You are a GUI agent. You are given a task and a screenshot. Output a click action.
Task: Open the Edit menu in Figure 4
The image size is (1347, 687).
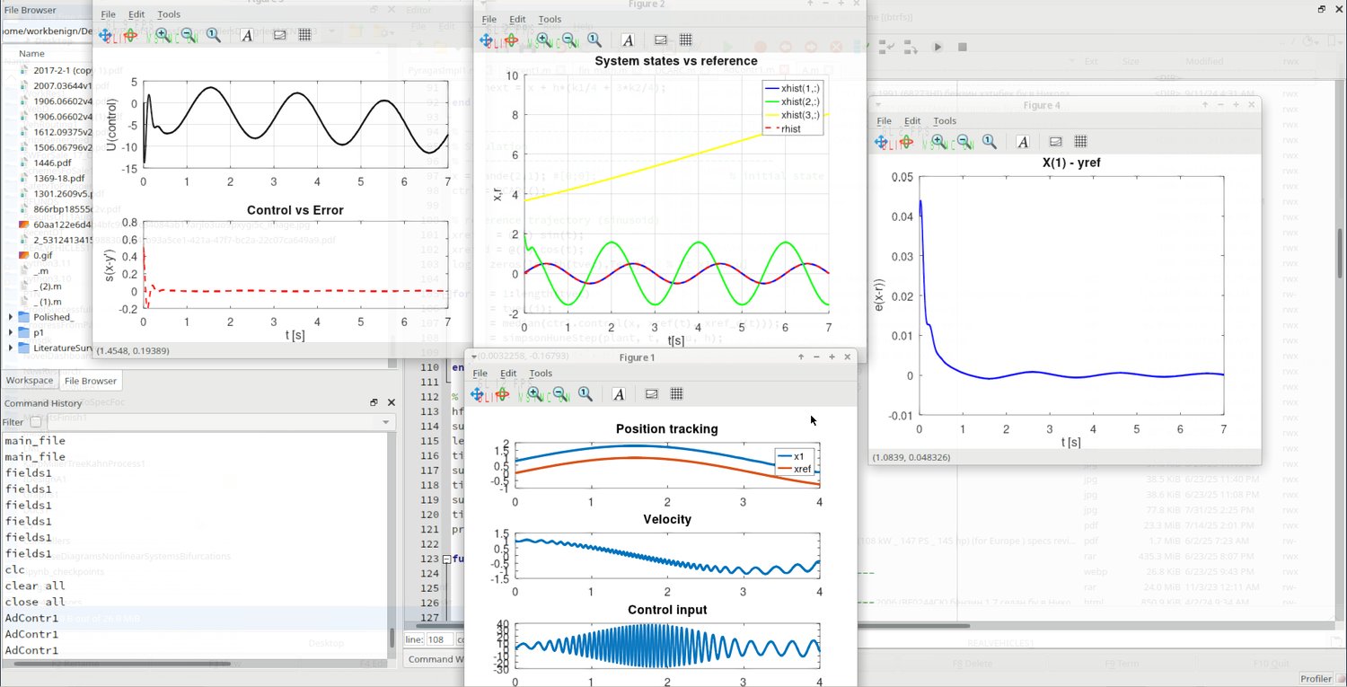(912, 121)
